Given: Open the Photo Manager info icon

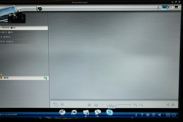Looking at the screenshot, I should (x=158, y=7).
